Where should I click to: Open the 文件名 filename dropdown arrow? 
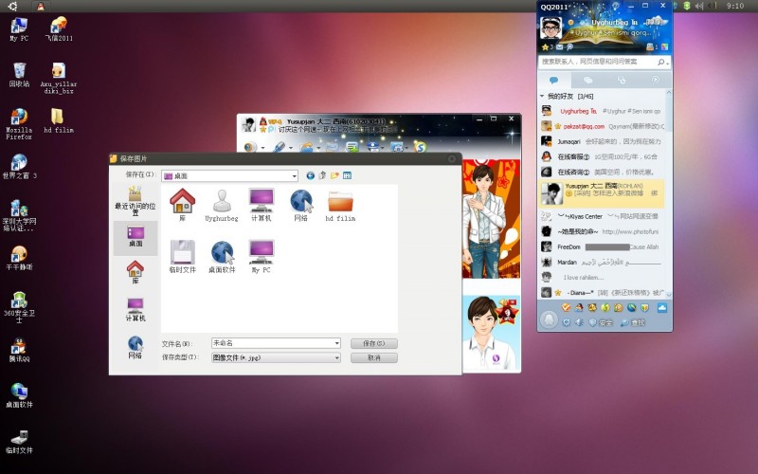tap(337, 343)
